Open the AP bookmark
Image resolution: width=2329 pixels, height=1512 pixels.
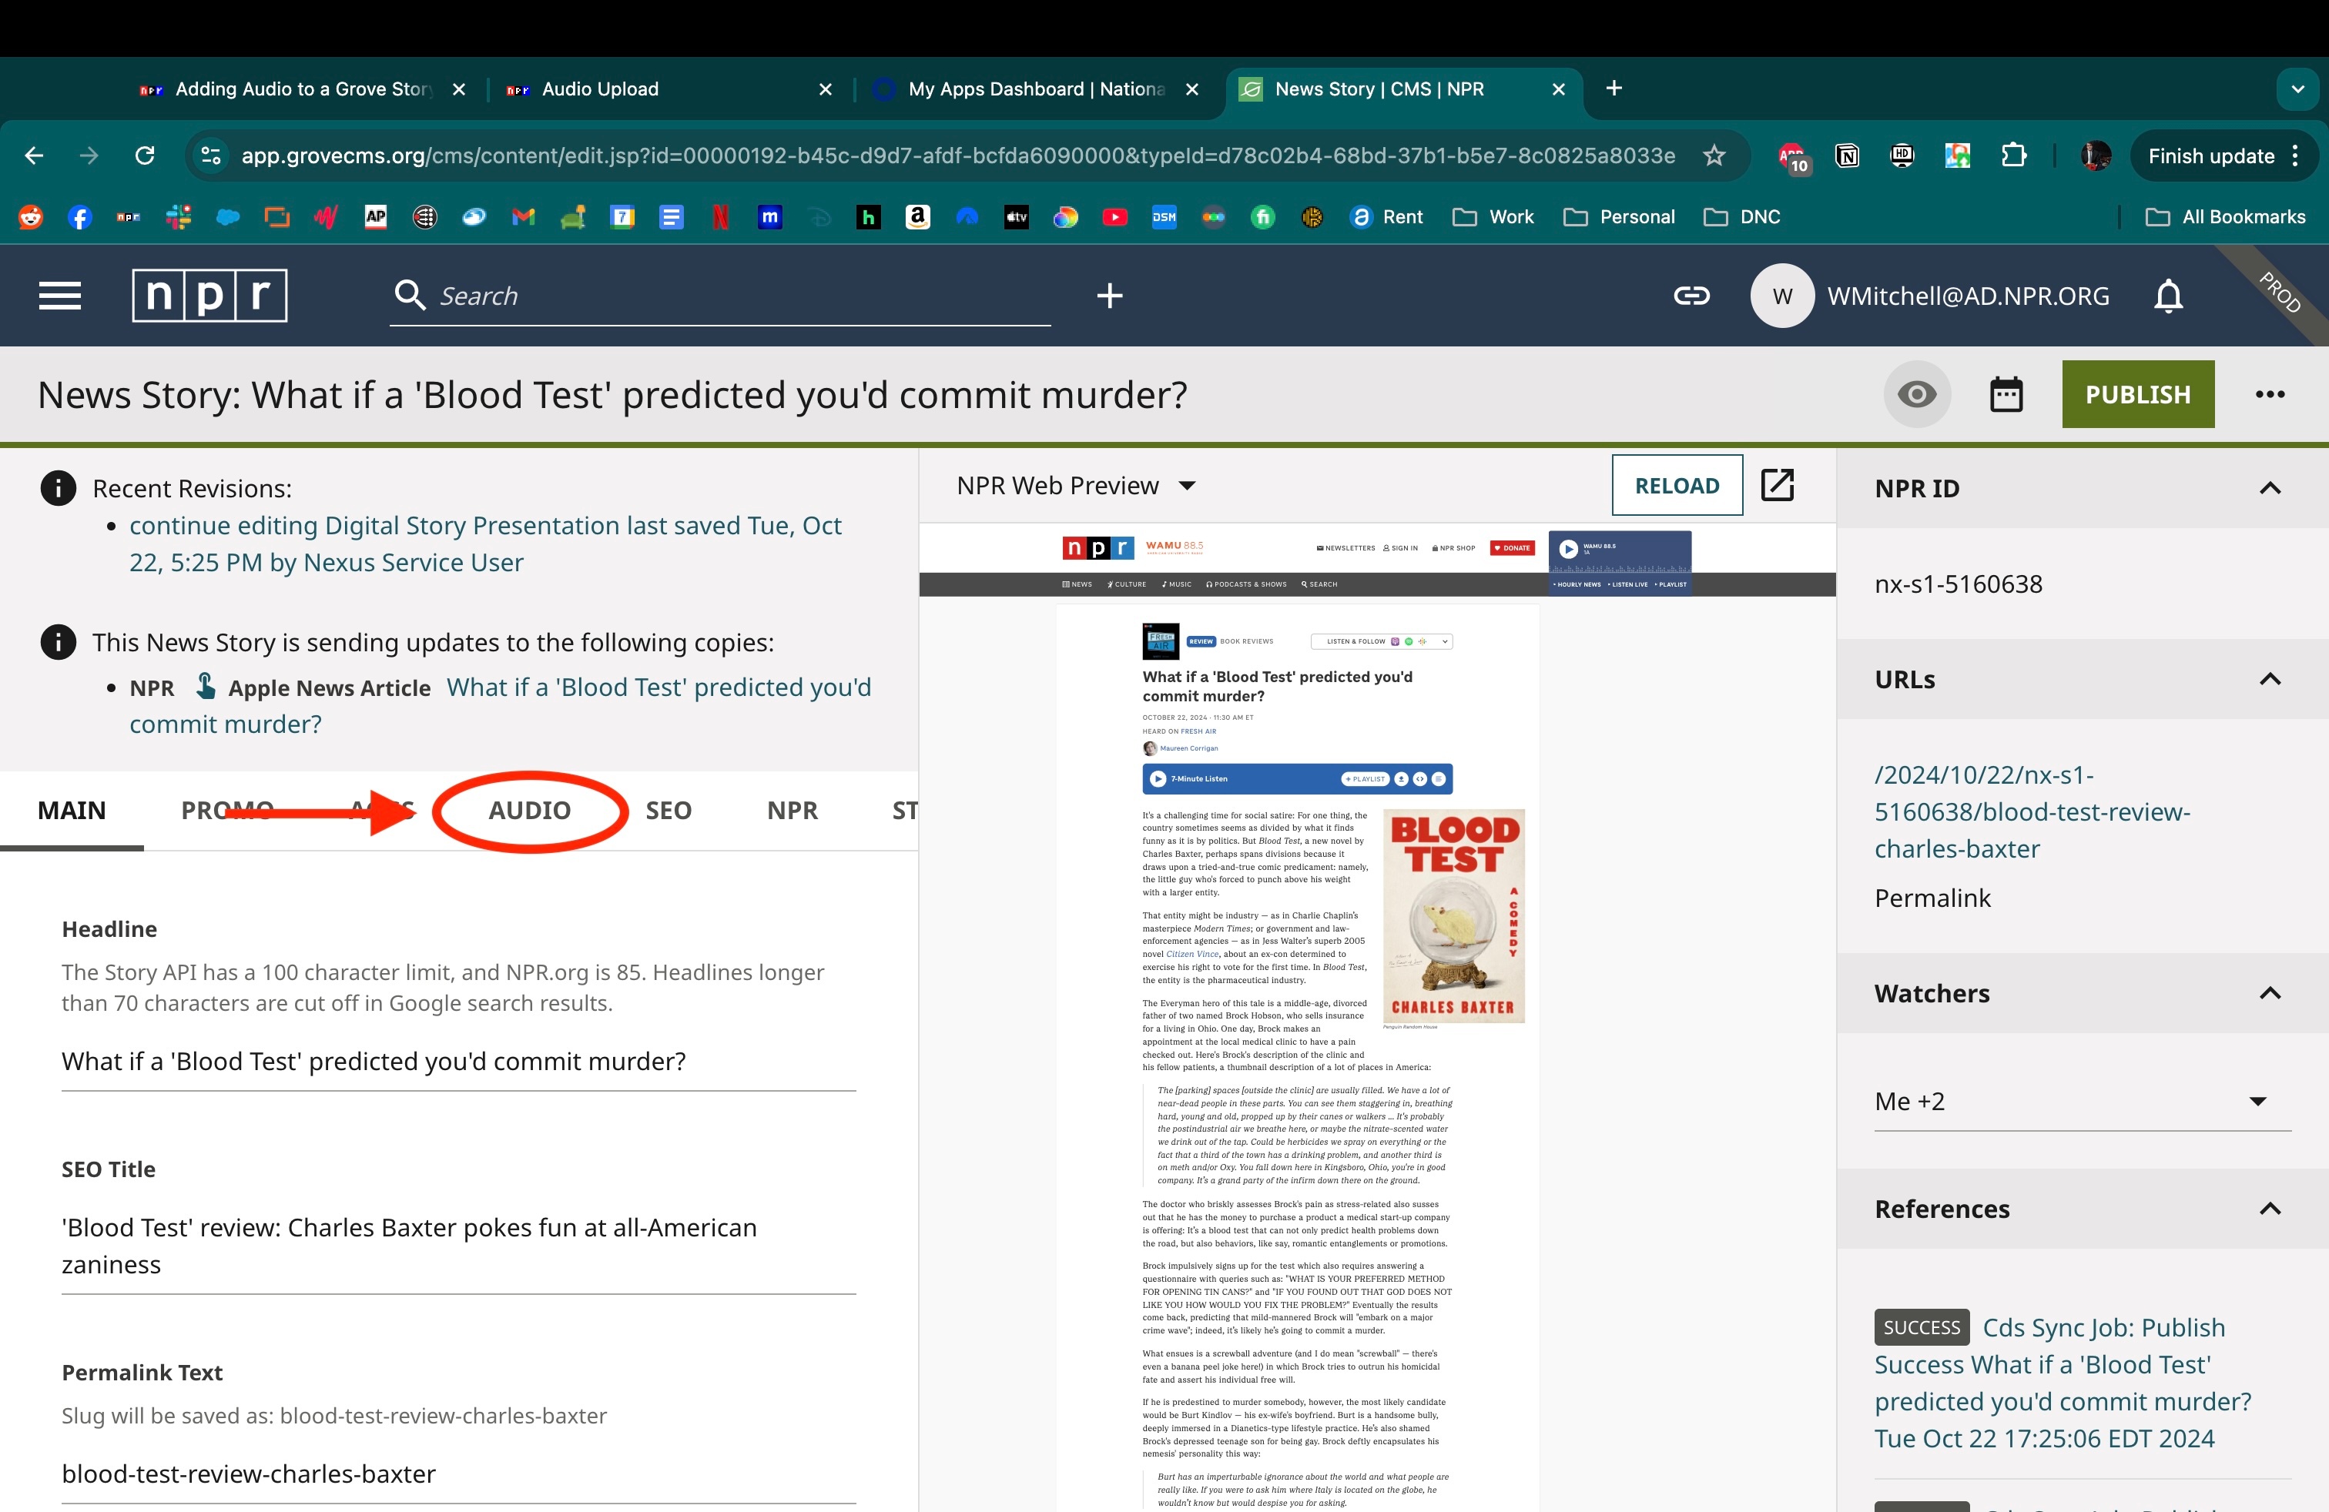pos(376,216)
